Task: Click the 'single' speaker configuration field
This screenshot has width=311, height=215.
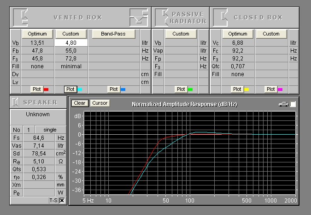Action: 50,130
